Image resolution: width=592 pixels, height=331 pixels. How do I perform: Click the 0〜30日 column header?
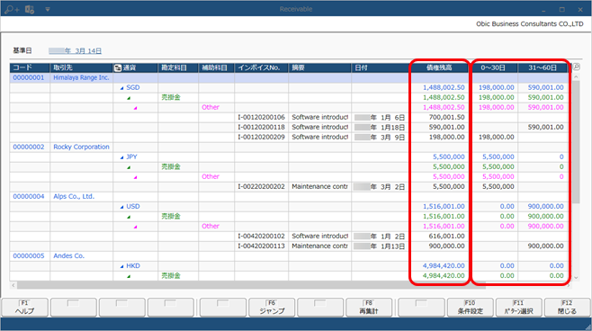(493, 67)
